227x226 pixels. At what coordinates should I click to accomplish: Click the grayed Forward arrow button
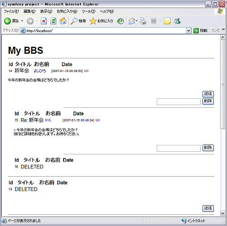click(30, 21)
